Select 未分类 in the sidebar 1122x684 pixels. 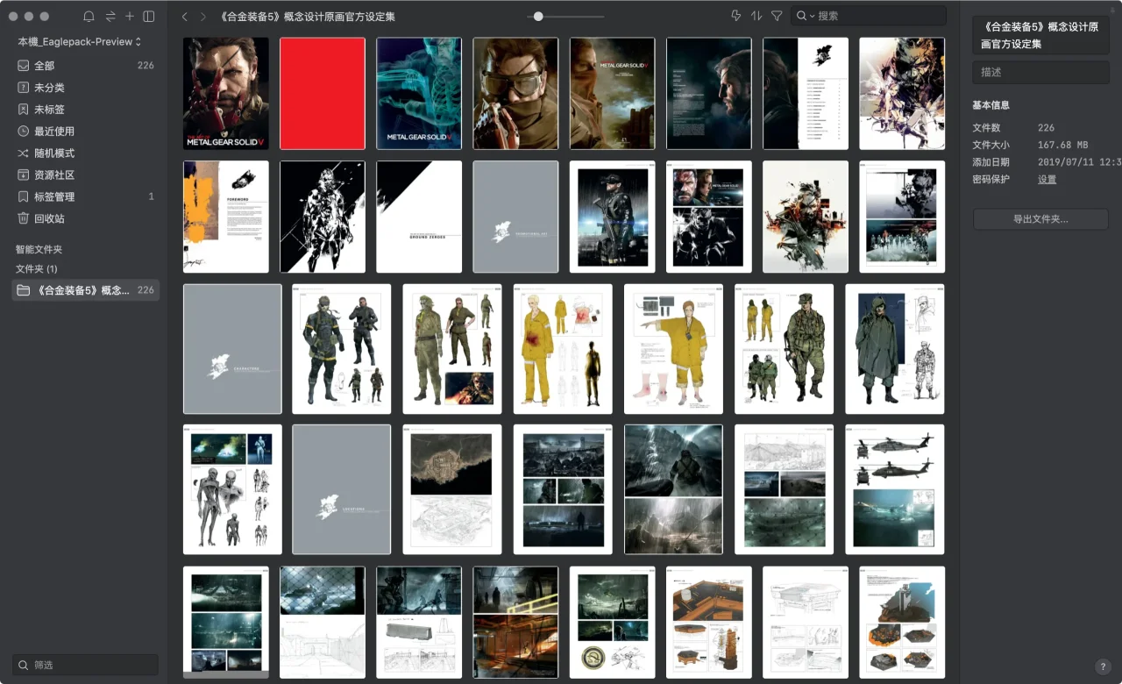tap(85, 88)
